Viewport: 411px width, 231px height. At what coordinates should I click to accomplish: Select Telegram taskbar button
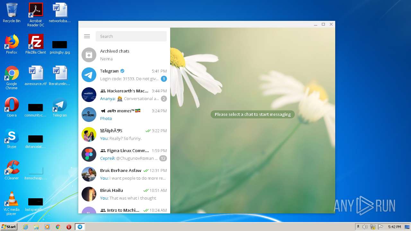point(80,227)
